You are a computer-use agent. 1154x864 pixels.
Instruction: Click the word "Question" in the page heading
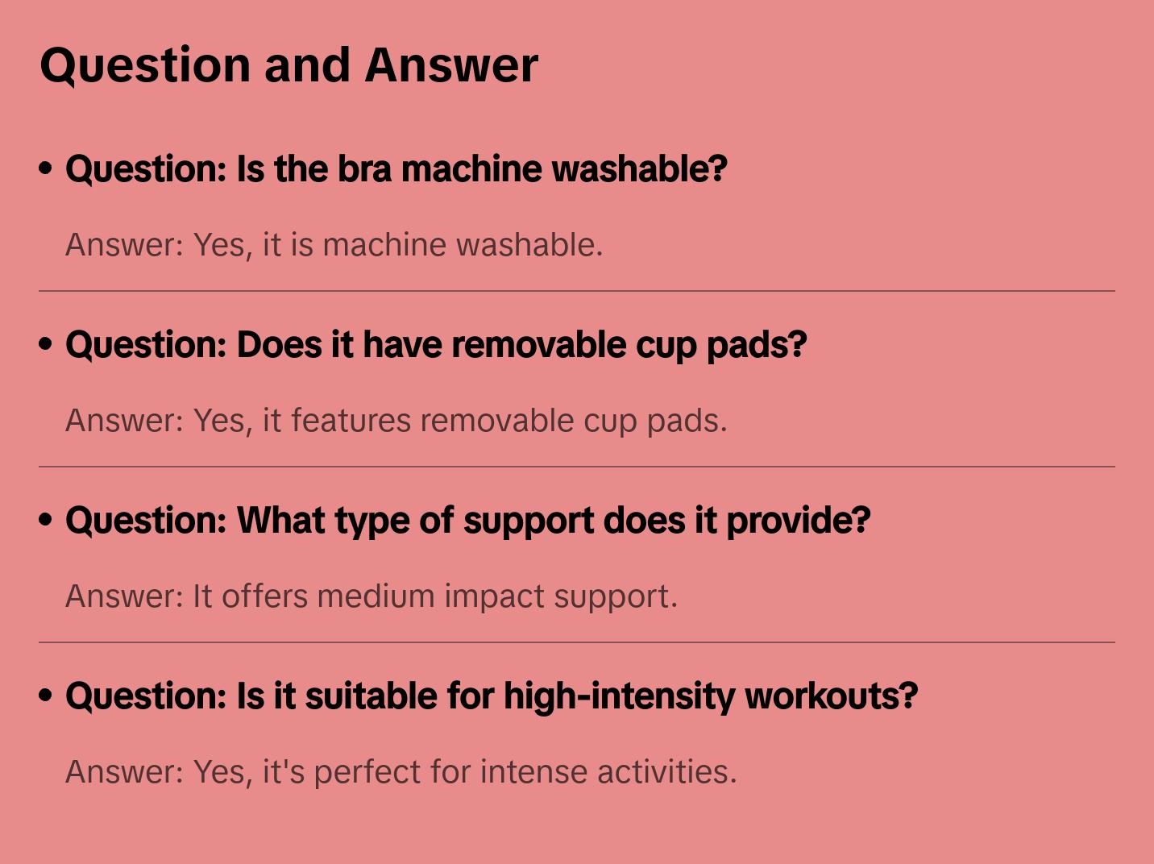coord(145,65)
